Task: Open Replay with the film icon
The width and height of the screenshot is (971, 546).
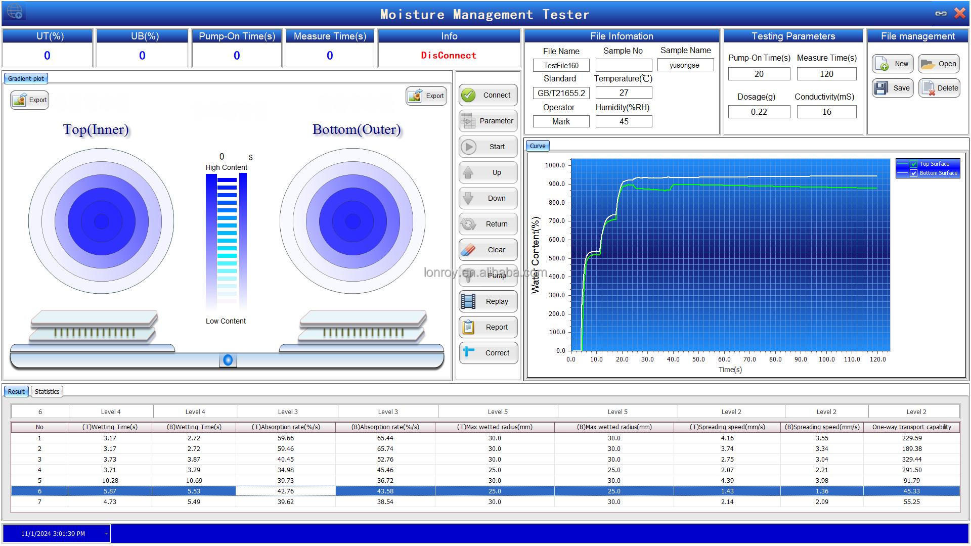Action: pyautogui.click(x=488, y=301)
